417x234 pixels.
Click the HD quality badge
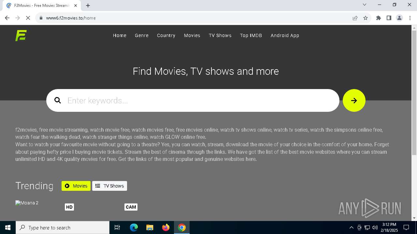click(x=69, y=207)
